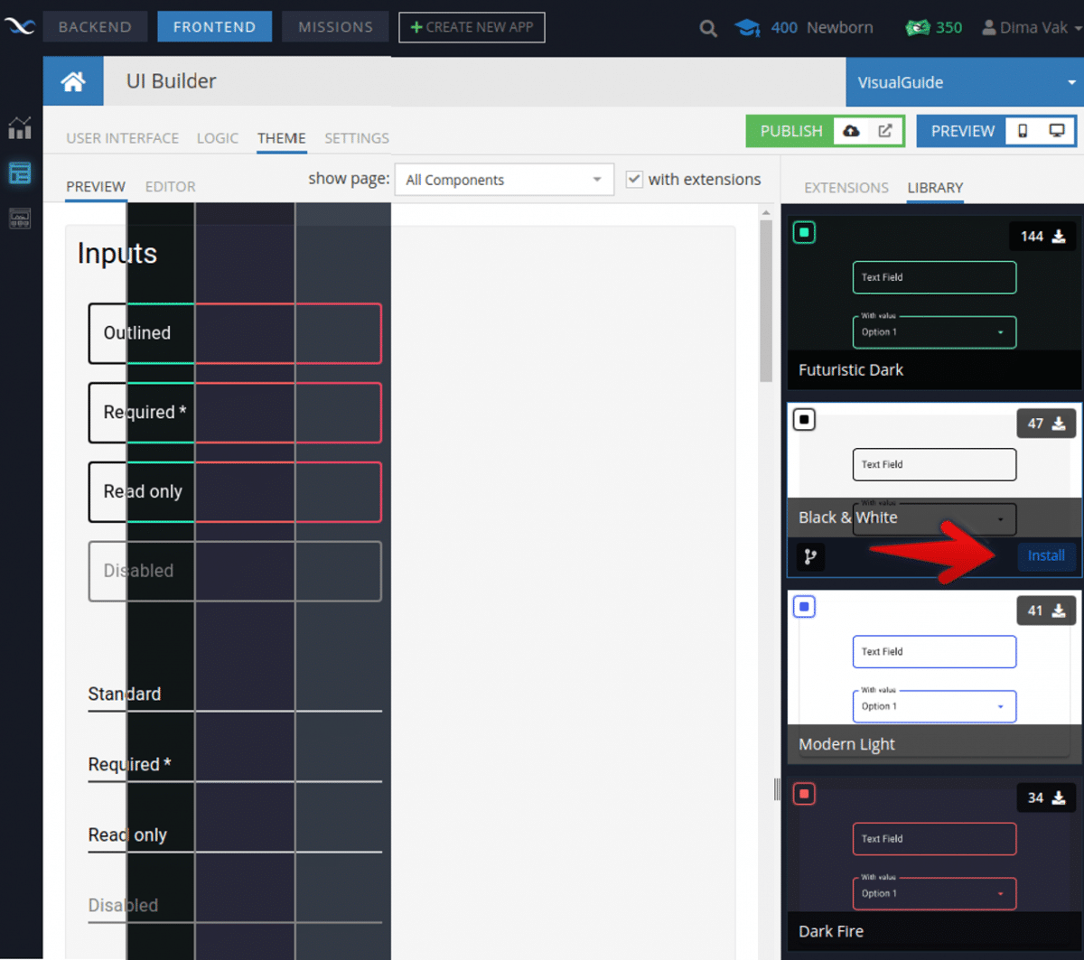This screenshot has height=960, width=1084.
Task: Click the Backendless logo in top-left corner
Action: tap(20, 26)
